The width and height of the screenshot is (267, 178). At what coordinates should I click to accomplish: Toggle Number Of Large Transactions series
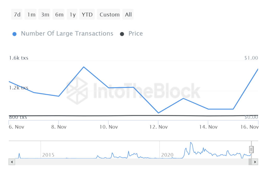(67, 34)
